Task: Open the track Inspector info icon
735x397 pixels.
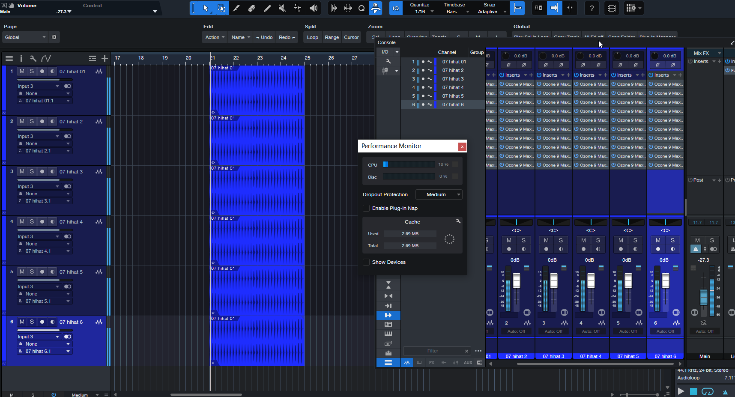Action: (x=21, y=58)
